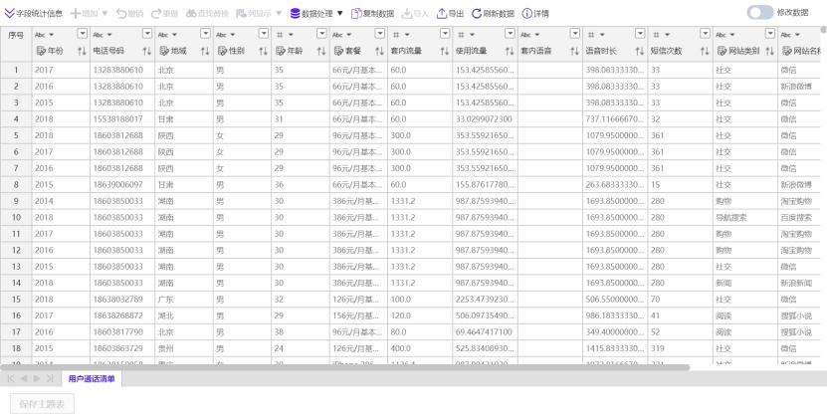This screenshot has height=419, width=827.
Task: Click the 广东 region cell
Action: (184, 300)
